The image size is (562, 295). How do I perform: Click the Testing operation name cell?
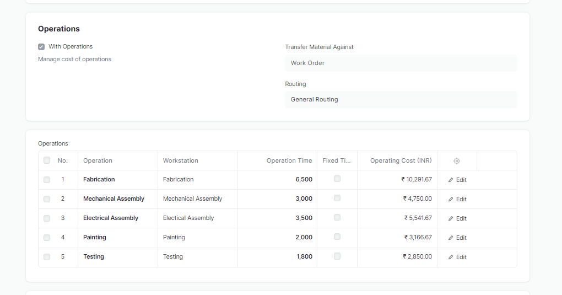(94, 256)
